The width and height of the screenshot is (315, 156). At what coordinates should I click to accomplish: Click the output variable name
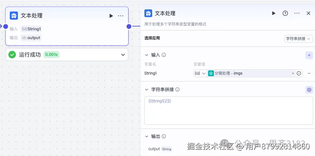pyautogui.click(x=154, y=149)
